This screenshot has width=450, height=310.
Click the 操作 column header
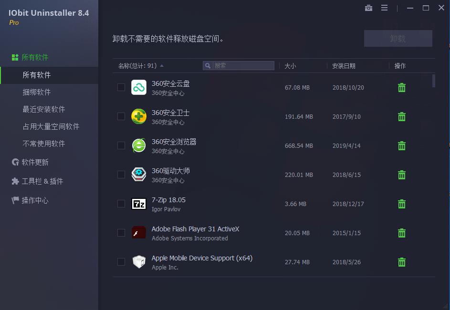400,66
